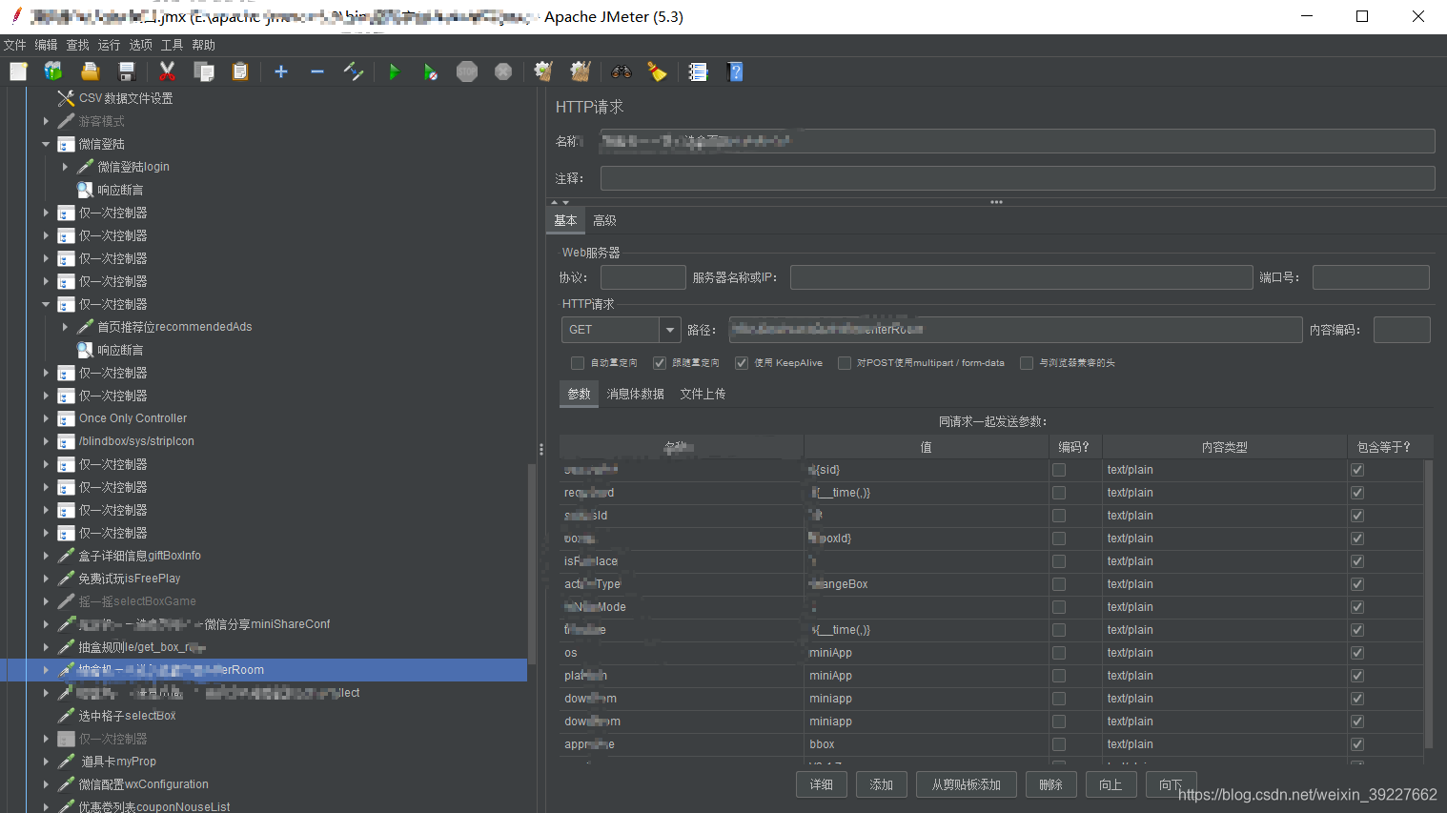
Task: Click the 详细 button
Action: (x=822, y=784)
